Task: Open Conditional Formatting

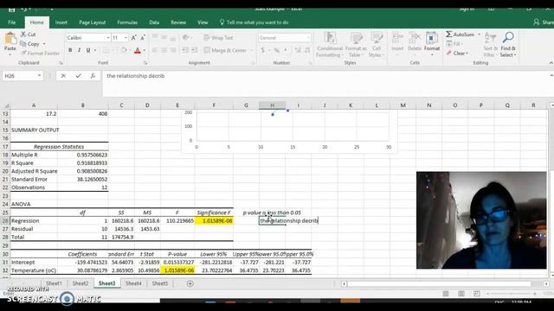Action: pos(330,45)
